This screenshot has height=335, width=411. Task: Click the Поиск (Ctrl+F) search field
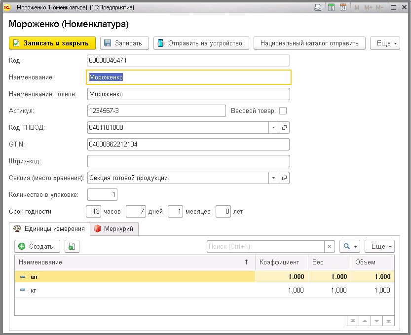pos(265,246)
